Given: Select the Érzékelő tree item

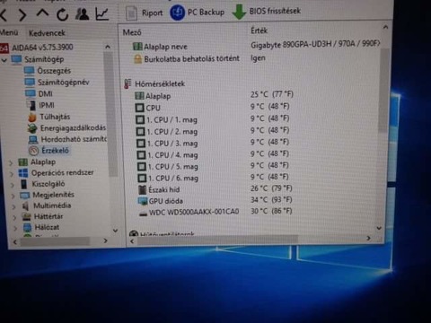Looking at the screenshot, I should click(55, 150).
